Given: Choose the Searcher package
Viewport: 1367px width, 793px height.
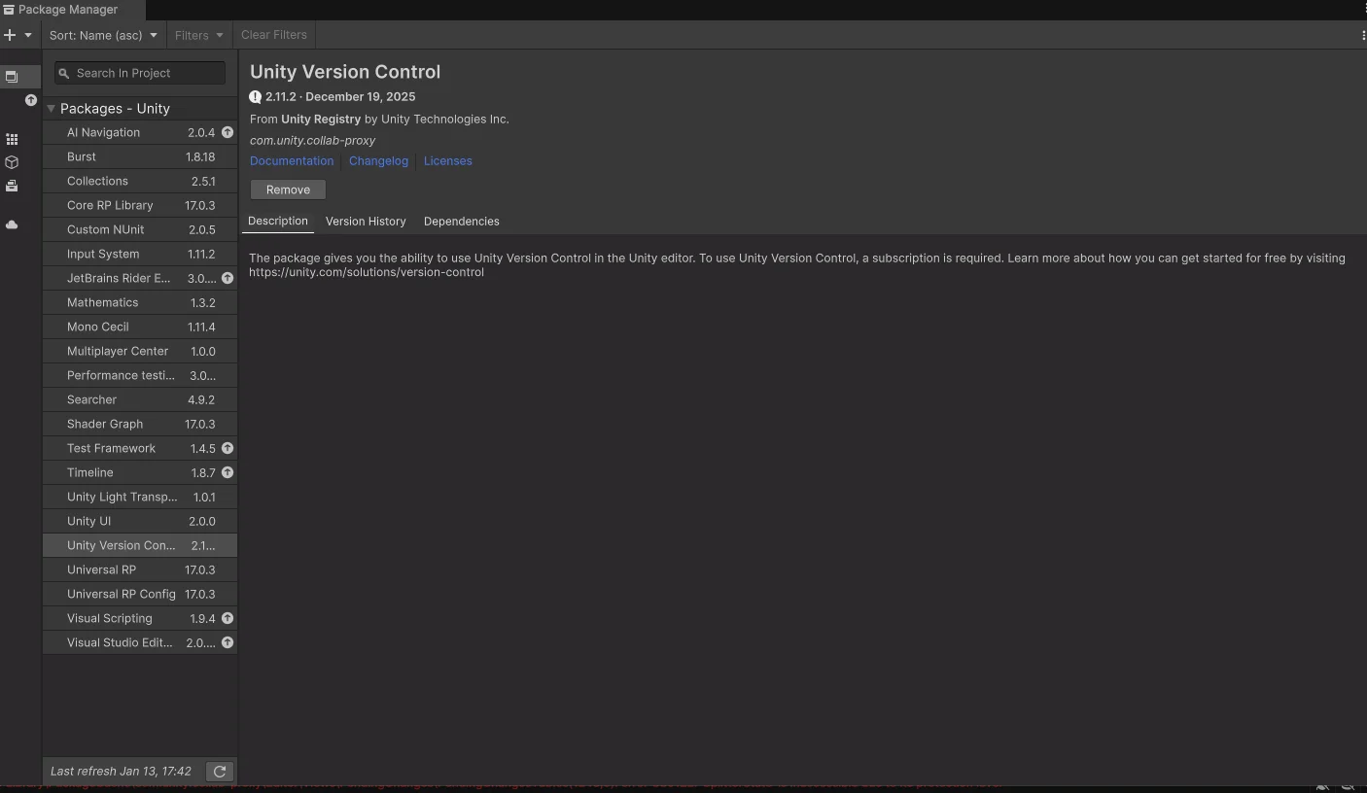Looking at the screenshot, I should 140,399.
